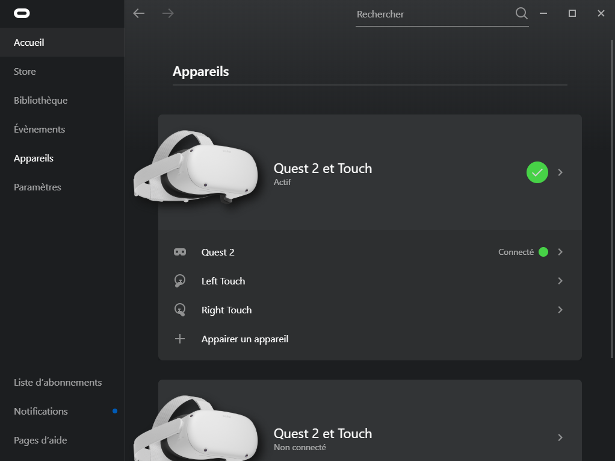Click the plus icon for pairing

coord(180,339)
